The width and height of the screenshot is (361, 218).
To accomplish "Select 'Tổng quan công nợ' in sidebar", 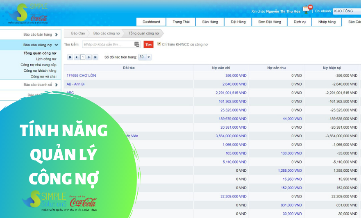I will [40, 53].
